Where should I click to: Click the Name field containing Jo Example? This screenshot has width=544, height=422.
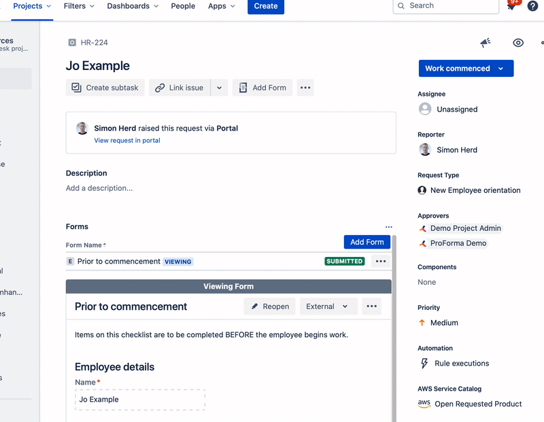tap(140, 400)
